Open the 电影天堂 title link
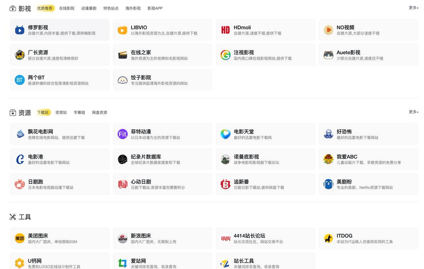The width and height of the screenshot is (424, 269). 244,131
